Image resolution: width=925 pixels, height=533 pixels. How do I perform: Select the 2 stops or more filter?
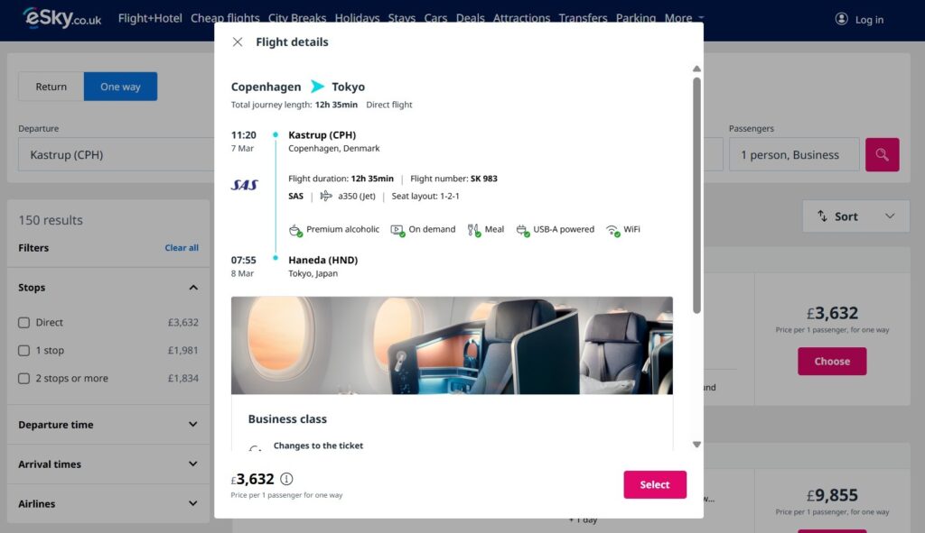pyautogui.click(x=23, y=378)
